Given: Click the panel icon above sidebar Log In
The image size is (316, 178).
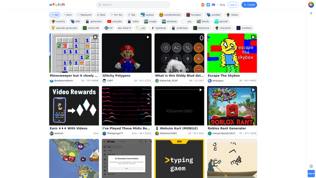Looking at the screenshot, I should pos(311,166).
